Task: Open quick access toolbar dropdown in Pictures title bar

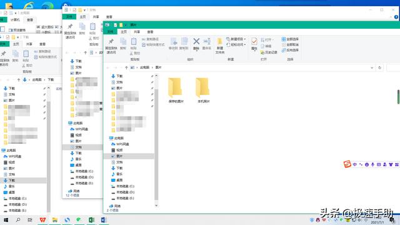Action: point(126,25)
